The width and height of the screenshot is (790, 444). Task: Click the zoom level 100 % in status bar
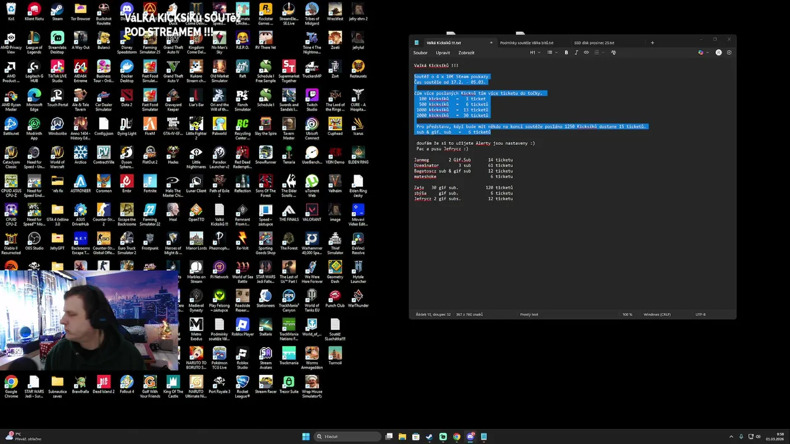pos(627,314)
